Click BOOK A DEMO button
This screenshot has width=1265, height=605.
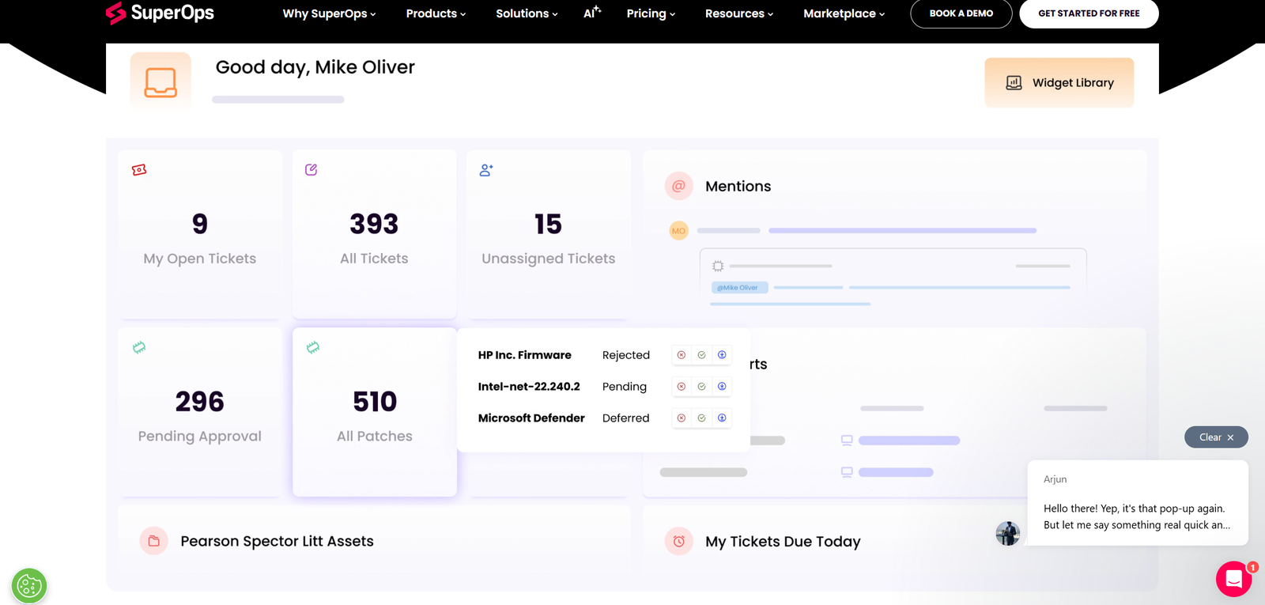tap(961, 13)
